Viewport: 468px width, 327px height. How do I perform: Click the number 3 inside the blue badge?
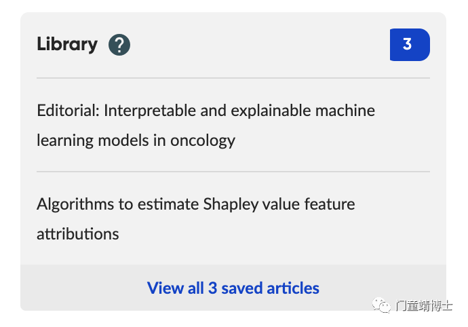(x=407, y=44)
